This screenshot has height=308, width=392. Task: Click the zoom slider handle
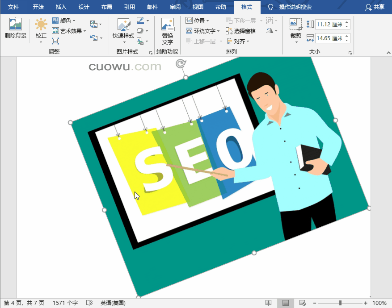coord(340,303)
